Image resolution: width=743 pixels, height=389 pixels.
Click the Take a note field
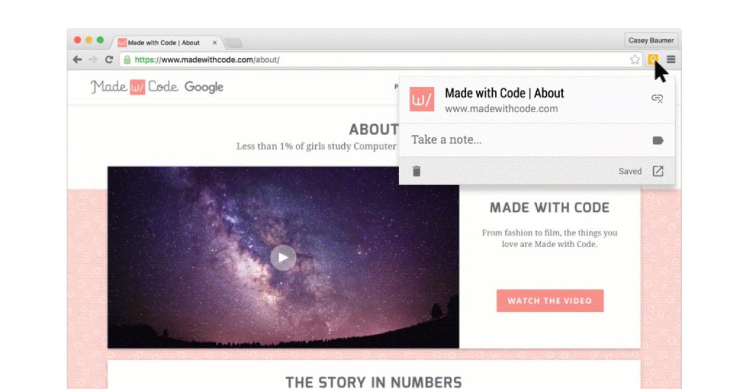click(x=526, y=140)
